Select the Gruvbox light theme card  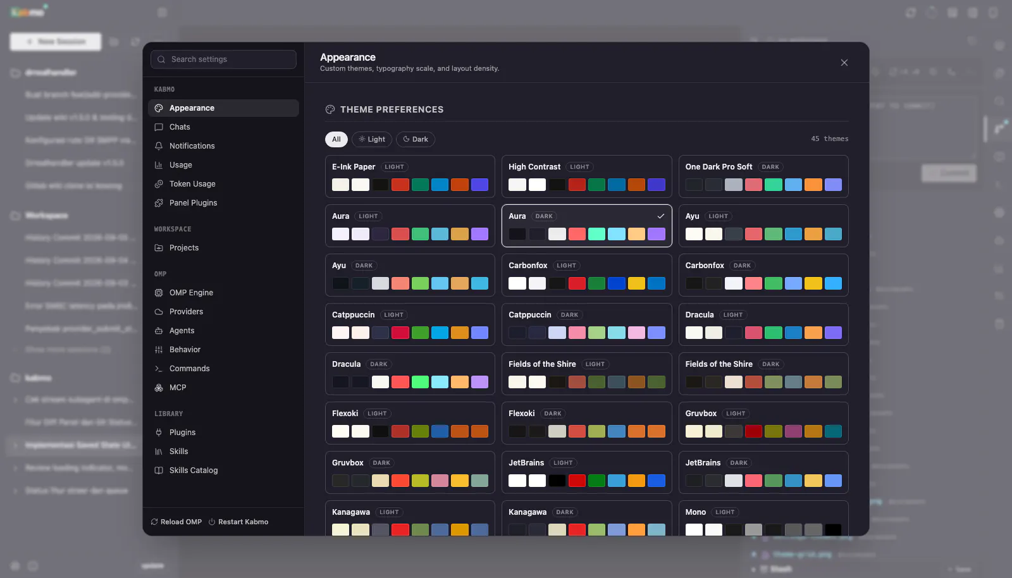click(x=763, y=423)
